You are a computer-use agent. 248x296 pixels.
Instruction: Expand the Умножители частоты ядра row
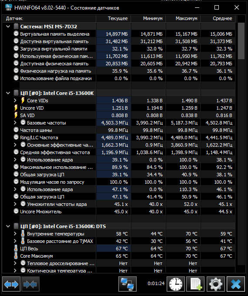(15, 204)
